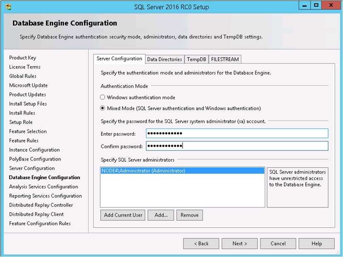Screen dimensions: 343x257
Task: Proceed with the Next button
Action: pos(240,244)
